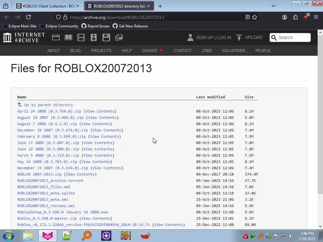Open the Texts book icon
This screenshot has width=323, height=242.
pos(68,37)
